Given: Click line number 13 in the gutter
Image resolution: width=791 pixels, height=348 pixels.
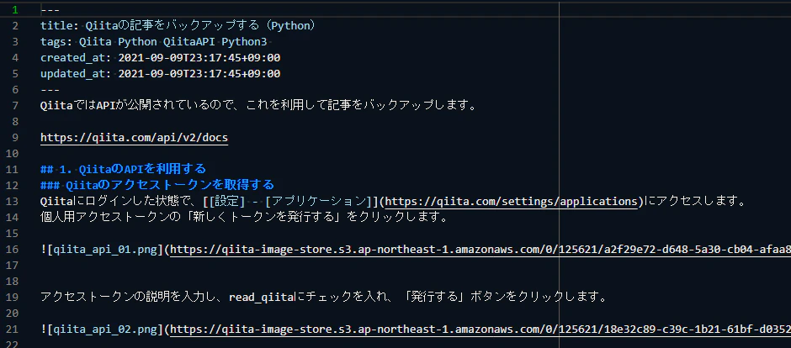Looking at the screenshot, I should coord(12,202).
